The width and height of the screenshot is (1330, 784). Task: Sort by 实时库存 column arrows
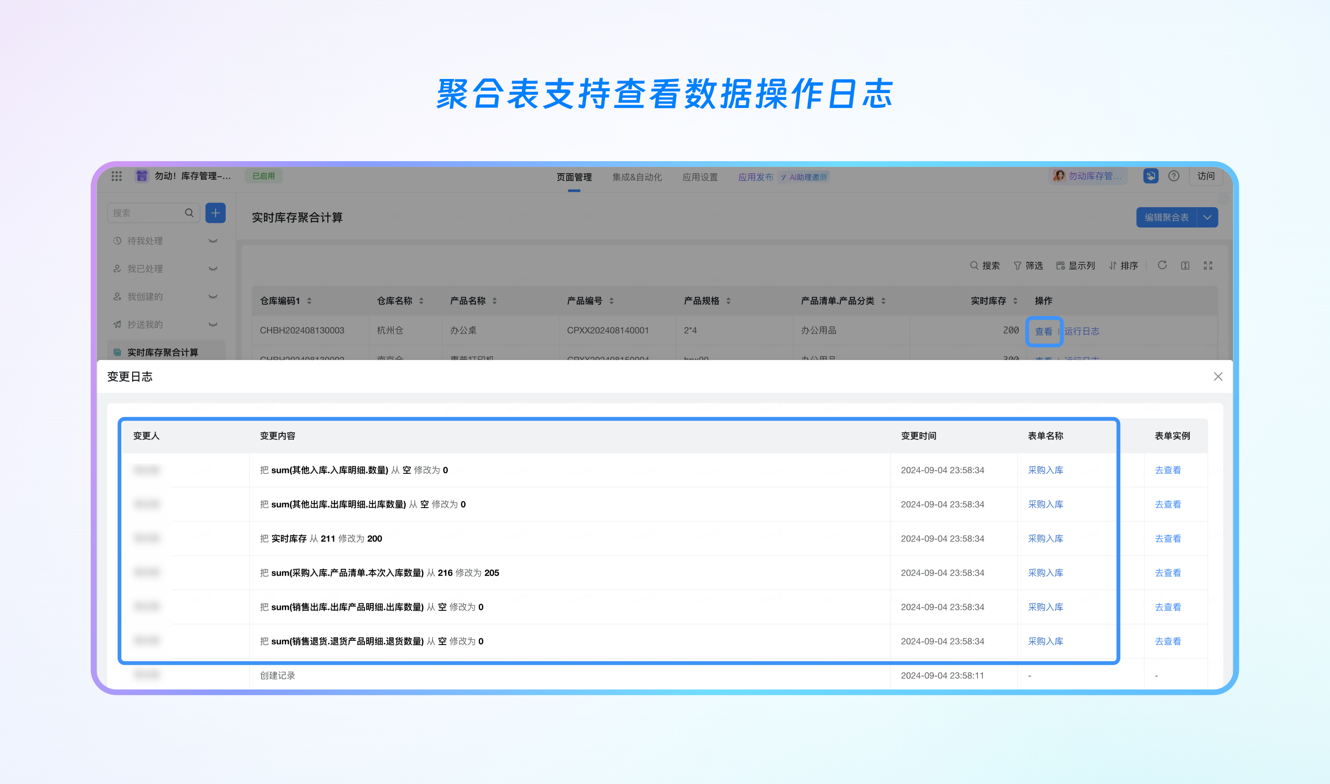tap(1015, 301)
